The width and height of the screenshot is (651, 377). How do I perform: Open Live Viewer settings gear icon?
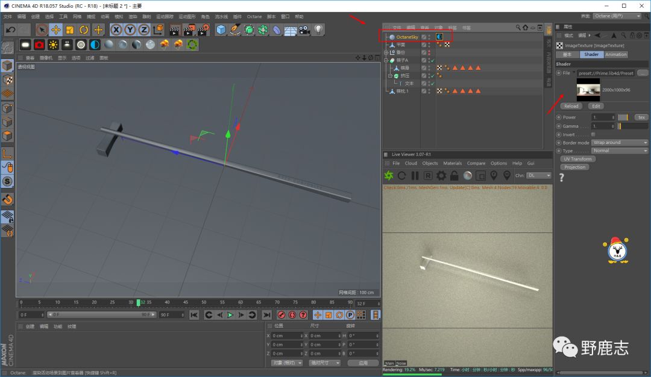coord(441,175)
